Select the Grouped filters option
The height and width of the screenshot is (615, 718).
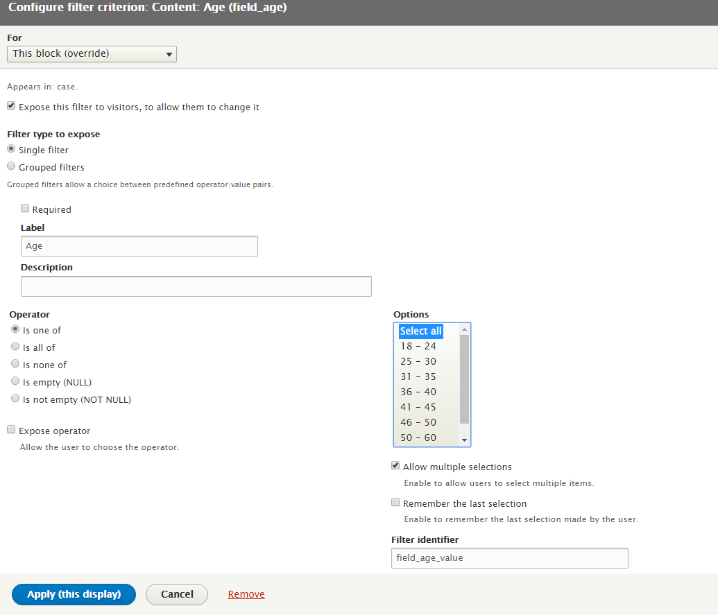click(x=11, y=165)
